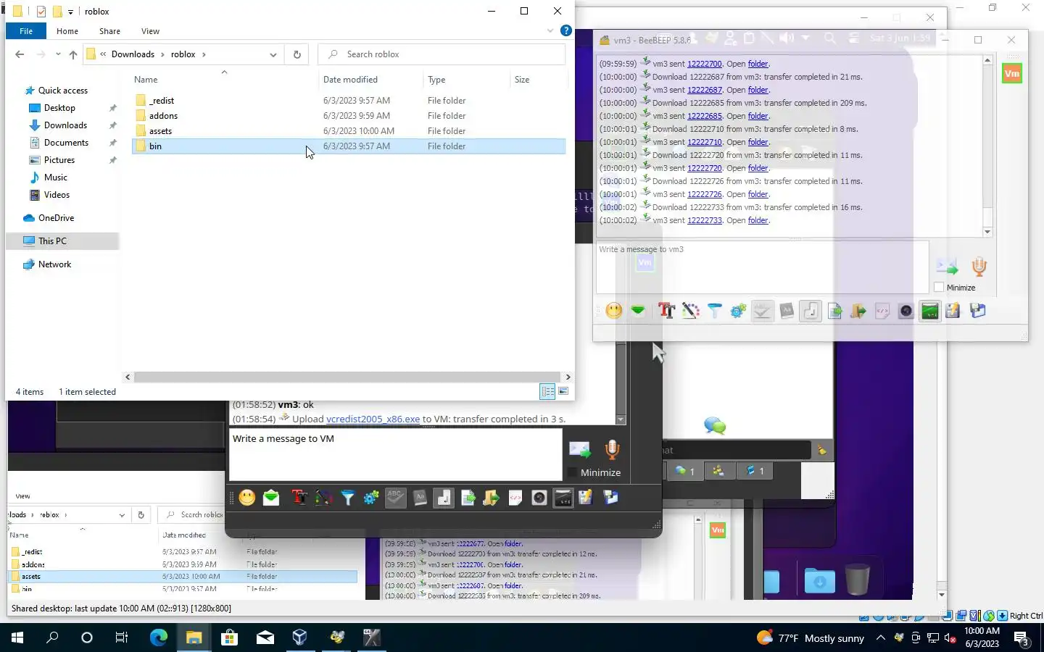Select Downloads in Quick access pane
The image size is (1044, 652).
pos(65,125)
